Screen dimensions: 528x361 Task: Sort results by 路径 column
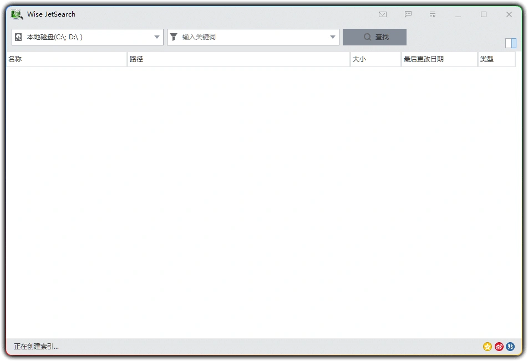(238, 59)
